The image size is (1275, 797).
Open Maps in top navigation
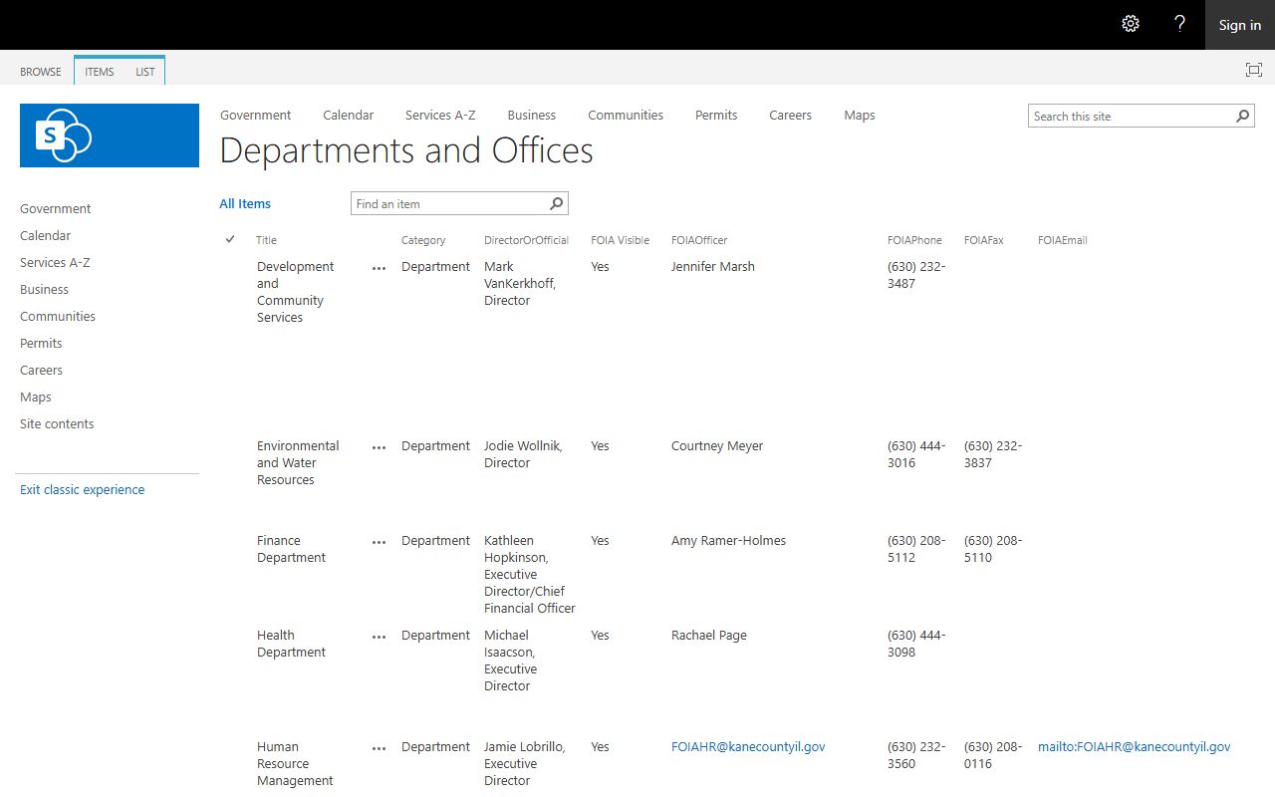click(x=860, y=116)
